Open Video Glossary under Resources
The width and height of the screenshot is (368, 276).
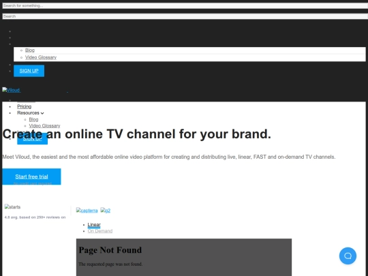44,126
